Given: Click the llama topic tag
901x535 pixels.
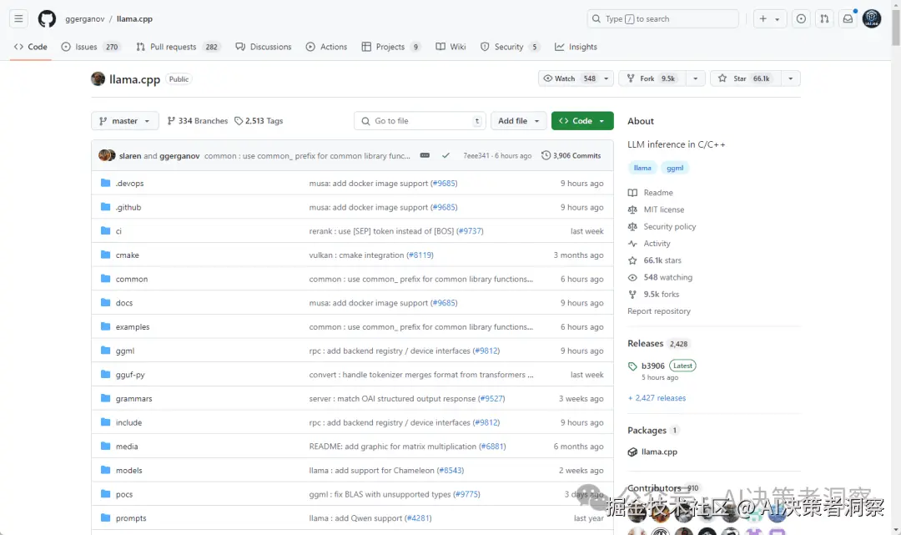Looking at the screenshot, I should (642, 168).
